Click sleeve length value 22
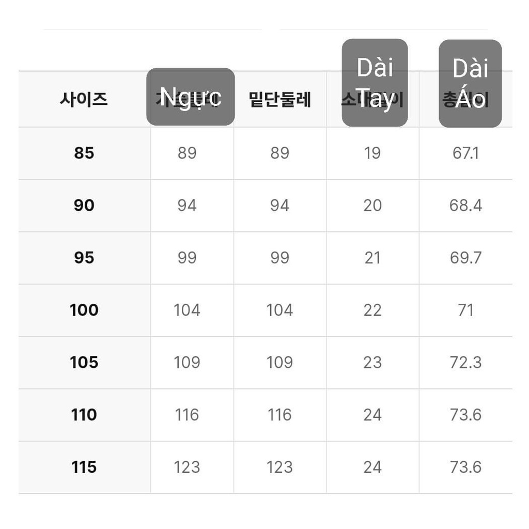Screen dimensions: 529x529 tap(372, 310)
